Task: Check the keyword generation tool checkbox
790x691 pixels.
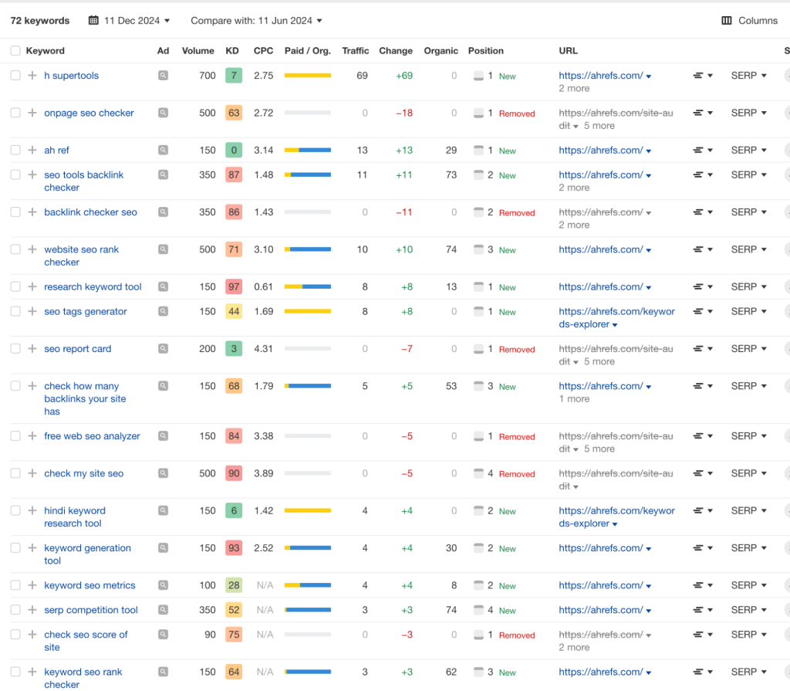Action: (x=15, y=547)
